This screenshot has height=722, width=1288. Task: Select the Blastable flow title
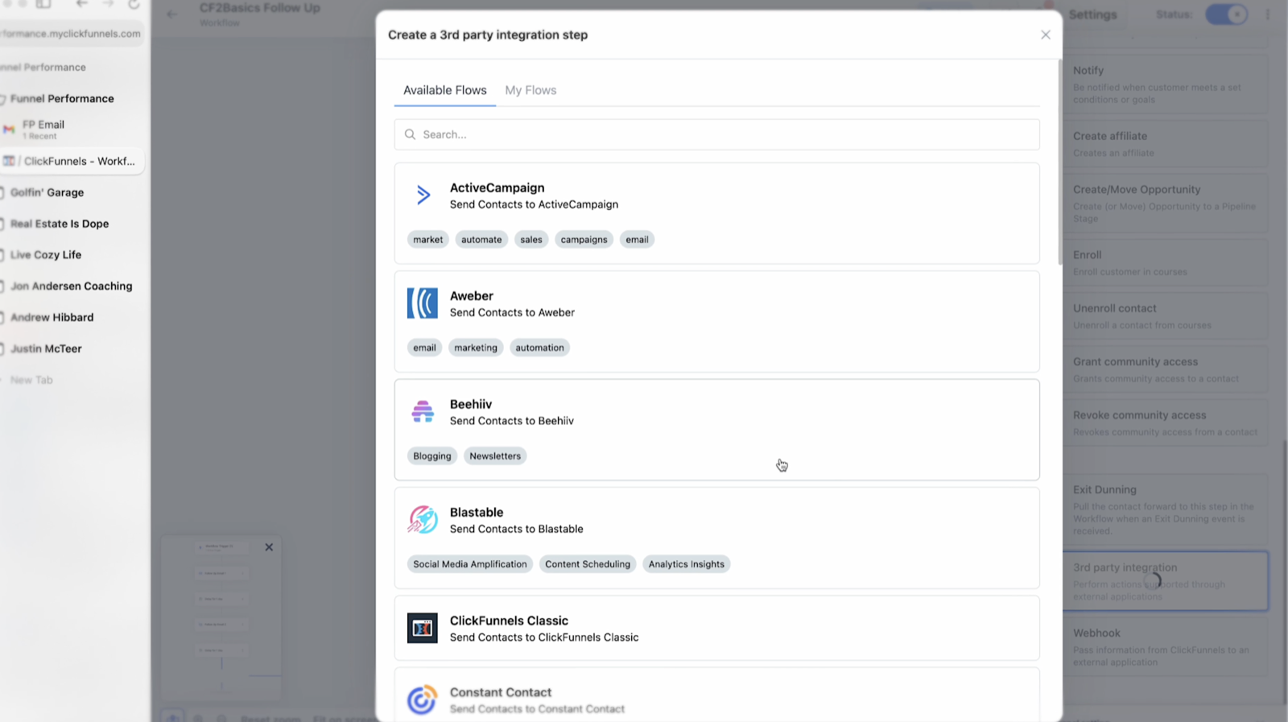477,512
